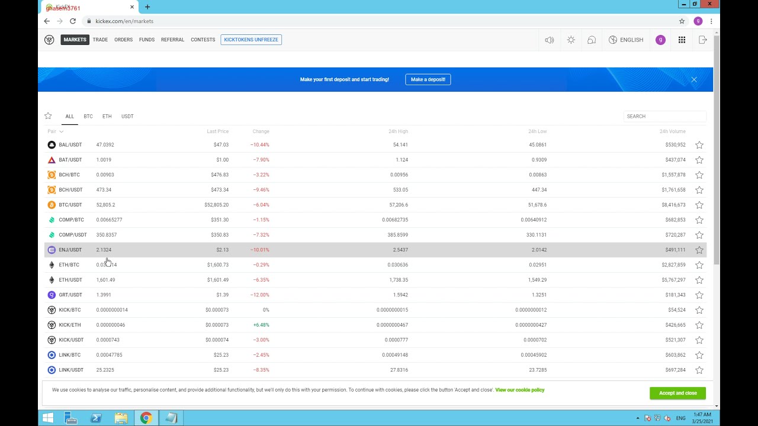Open FUNDS in the navigation
758x426 pixels.
(147, 40)
